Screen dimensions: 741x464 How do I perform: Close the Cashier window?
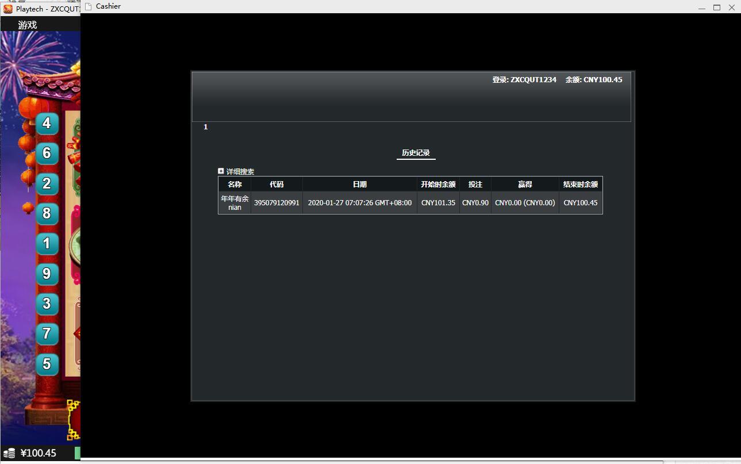point(732,7)
